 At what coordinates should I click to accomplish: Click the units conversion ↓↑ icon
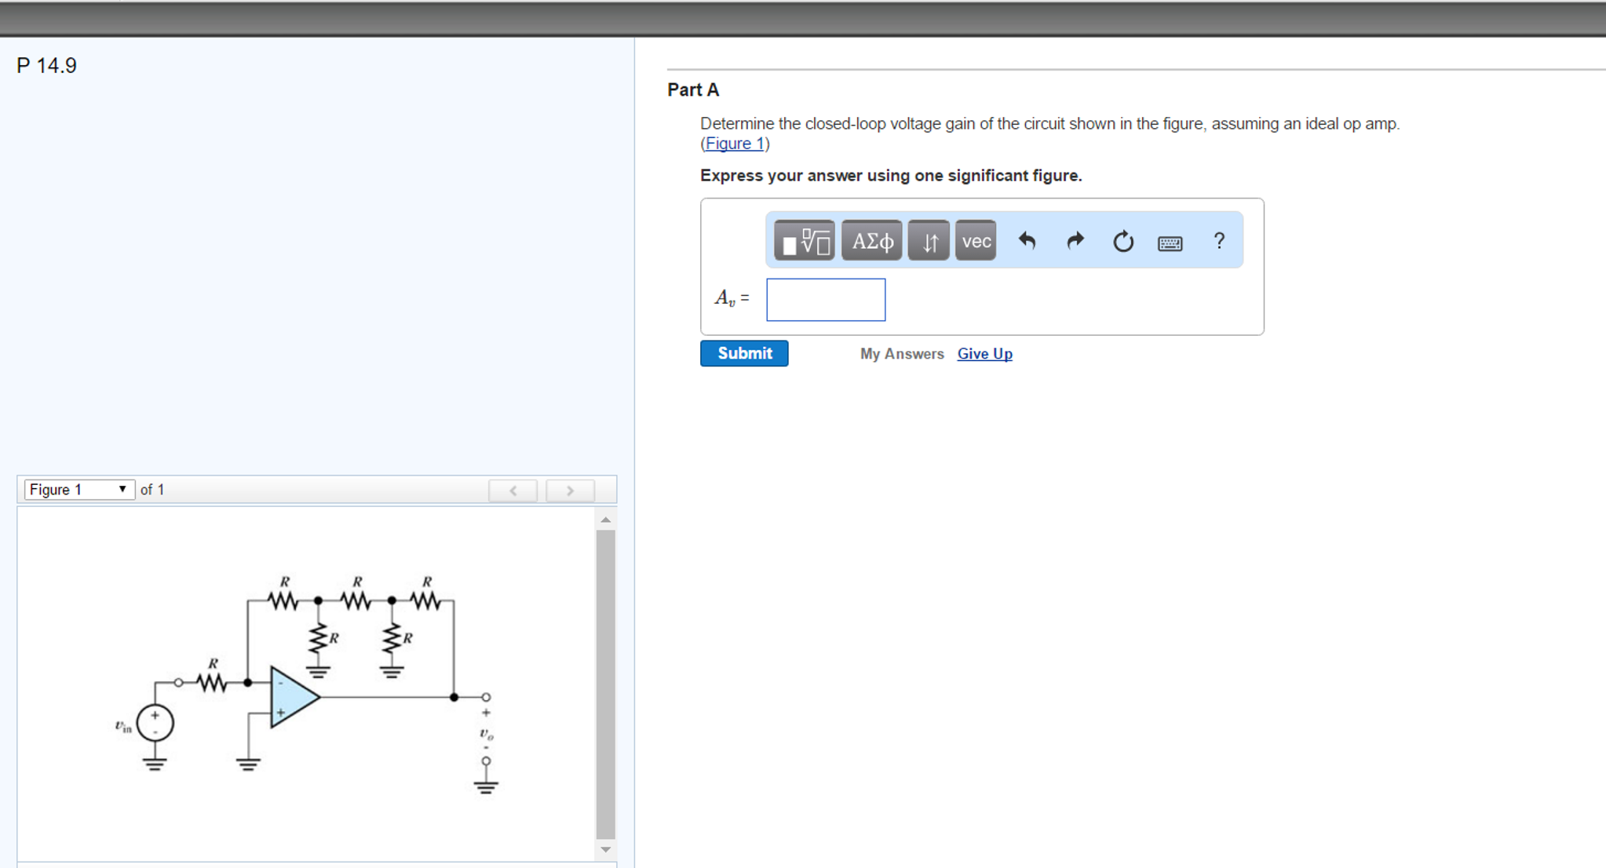coord(928,241)
